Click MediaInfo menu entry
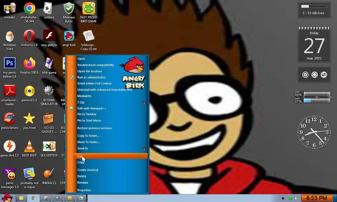This screenshot has width=337, height=202. pos(111,96)
